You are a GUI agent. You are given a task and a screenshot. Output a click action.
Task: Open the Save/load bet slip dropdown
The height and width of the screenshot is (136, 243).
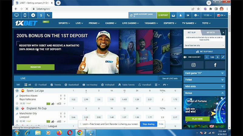204,45
